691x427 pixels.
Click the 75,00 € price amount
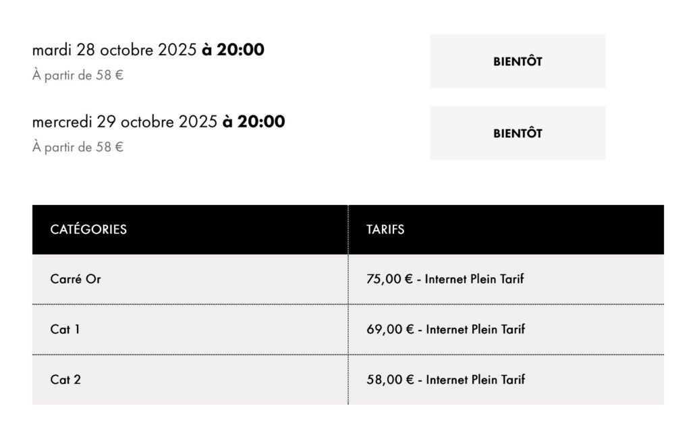(x=389, y=279)
